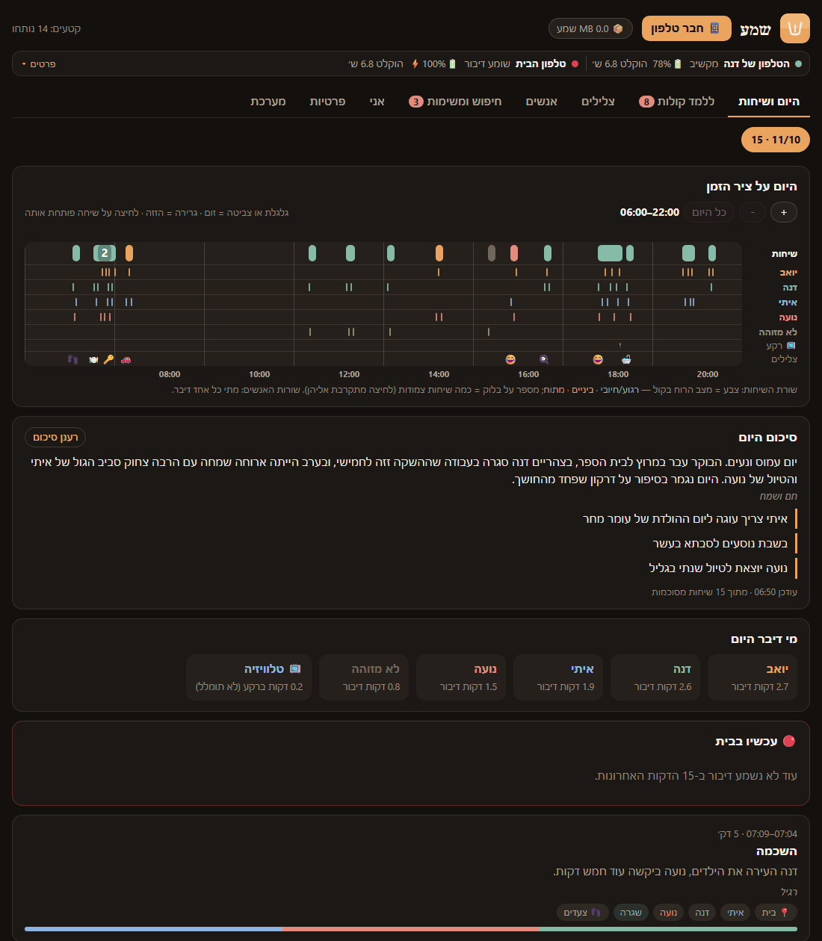This screenshot has width=822, height=941.
Task: Click the שגרה tag on the השכמה card
Action: [631, 912]
